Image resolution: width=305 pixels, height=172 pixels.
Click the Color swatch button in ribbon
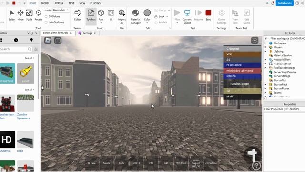click(147, 15)
